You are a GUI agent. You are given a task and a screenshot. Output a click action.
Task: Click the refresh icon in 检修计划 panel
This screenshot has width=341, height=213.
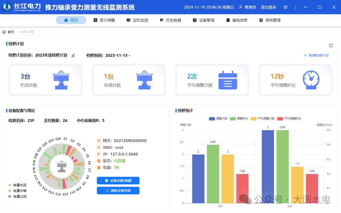click(x=331, y=45)
